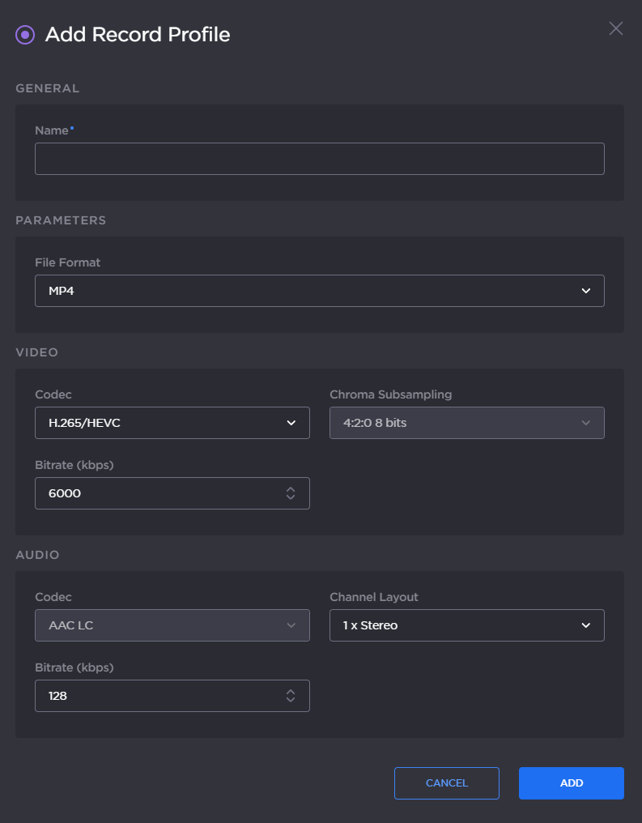The height and width of the screenshot is (823, 642).
Task: Close the Add Record Profile dialog
Action: click(615, 28)
